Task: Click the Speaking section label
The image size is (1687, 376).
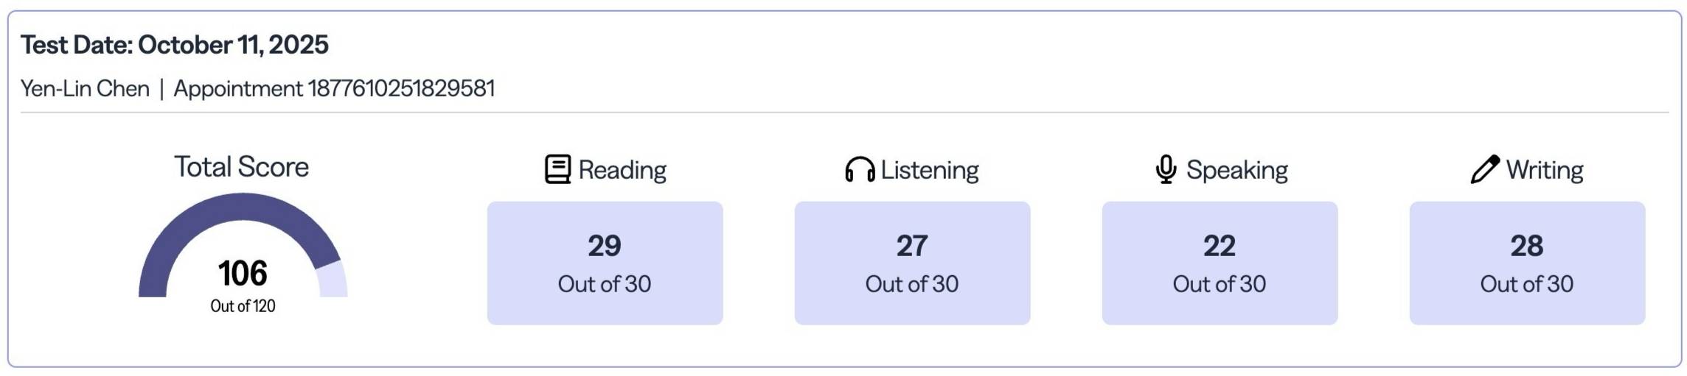Action: (1236, 170)
